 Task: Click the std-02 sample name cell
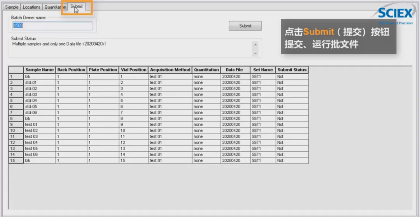[x=40, y=89]
